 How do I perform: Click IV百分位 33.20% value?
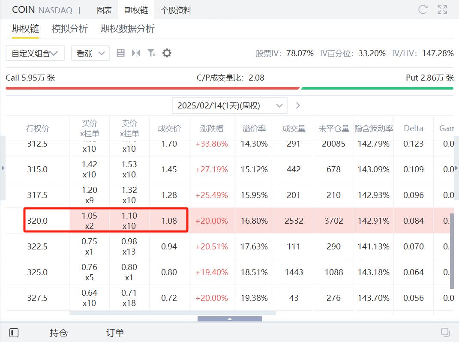[372, 53]
